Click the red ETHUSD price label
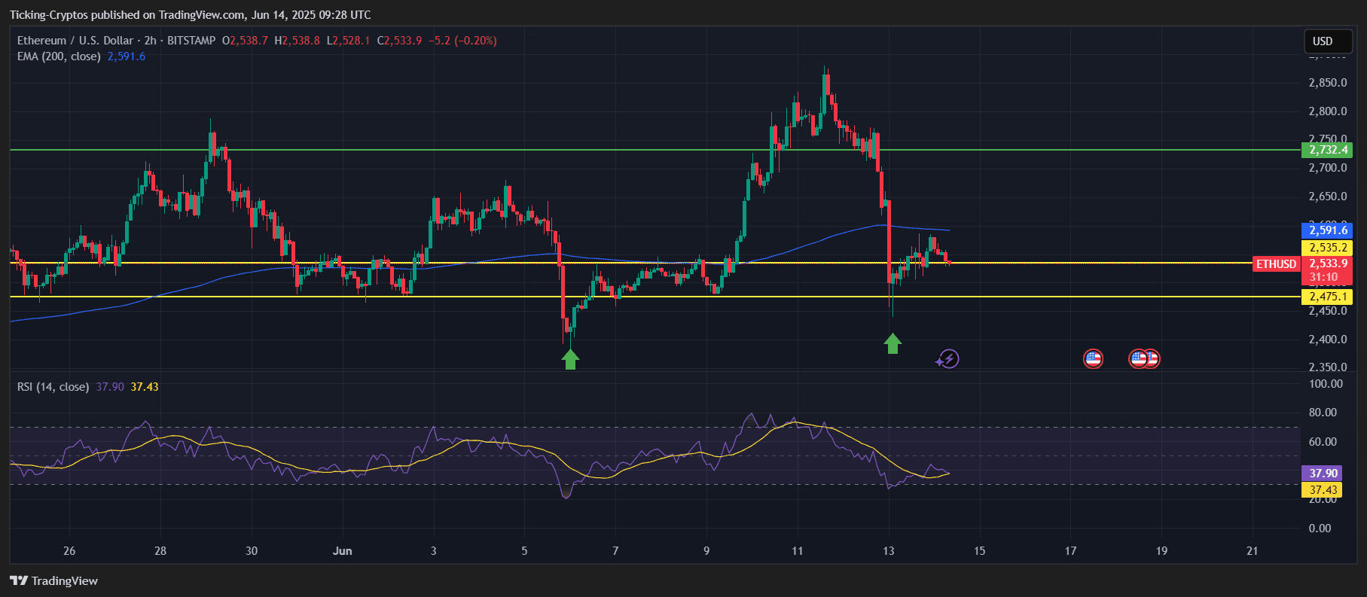The width and height of the screenshot is (1367, 597). (1276, 264)
